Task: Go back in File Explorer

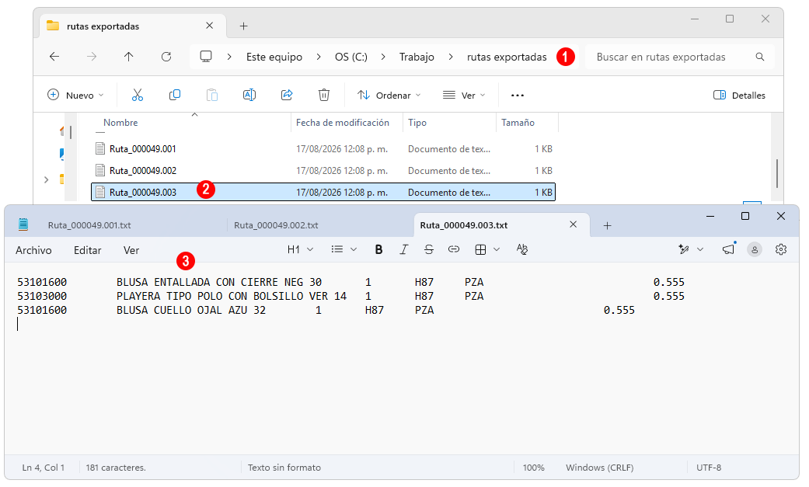Action: click(x=54, y=57)
